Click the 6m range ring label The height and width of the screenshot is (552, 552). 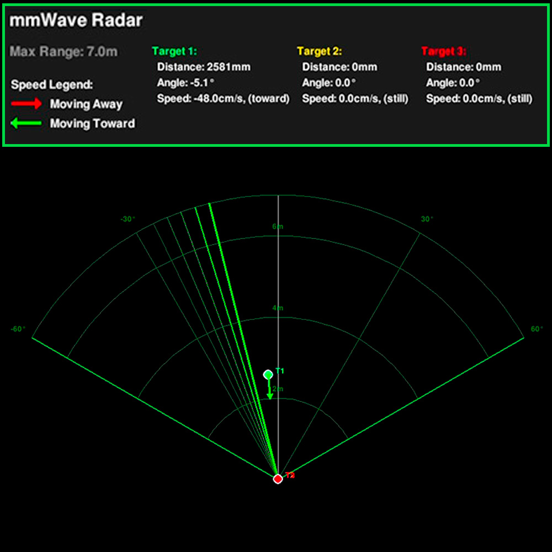point(278,226)
